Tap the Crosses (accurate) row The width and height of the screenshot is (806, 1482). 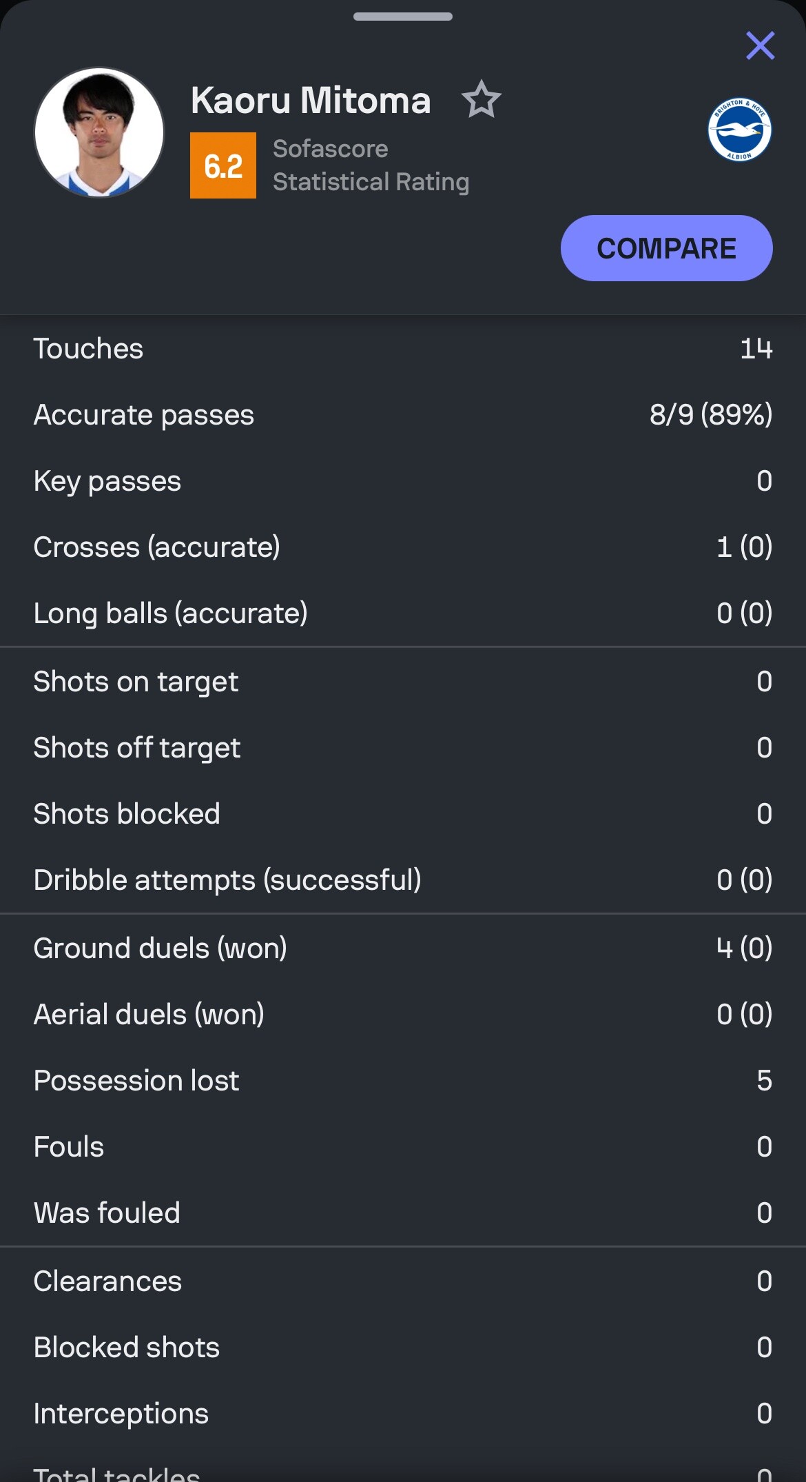click(403, 547)
